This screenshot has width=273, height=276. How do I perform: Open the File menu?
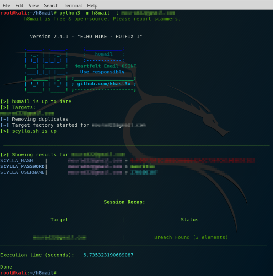[x=6, y=6]
